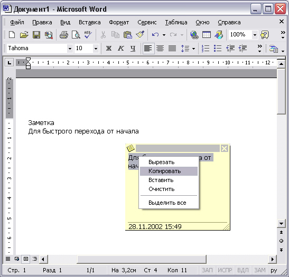Open the font size 10 dropdown
Viewport: 289px width, 277px height.
[x=96, y=49]
